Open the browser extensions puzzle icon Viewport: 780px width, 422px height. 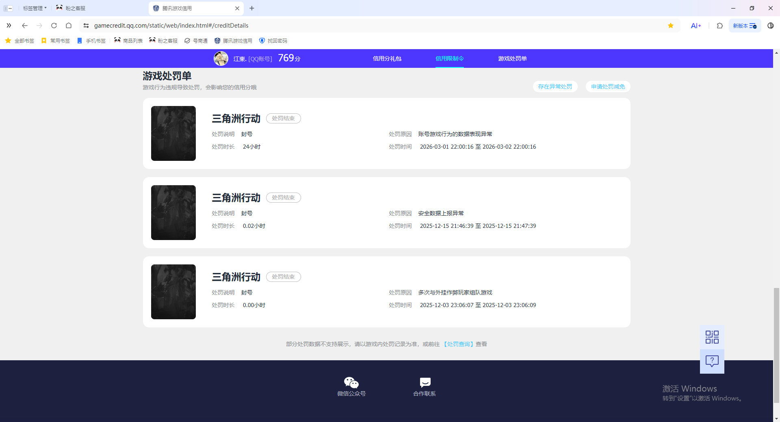720,26
